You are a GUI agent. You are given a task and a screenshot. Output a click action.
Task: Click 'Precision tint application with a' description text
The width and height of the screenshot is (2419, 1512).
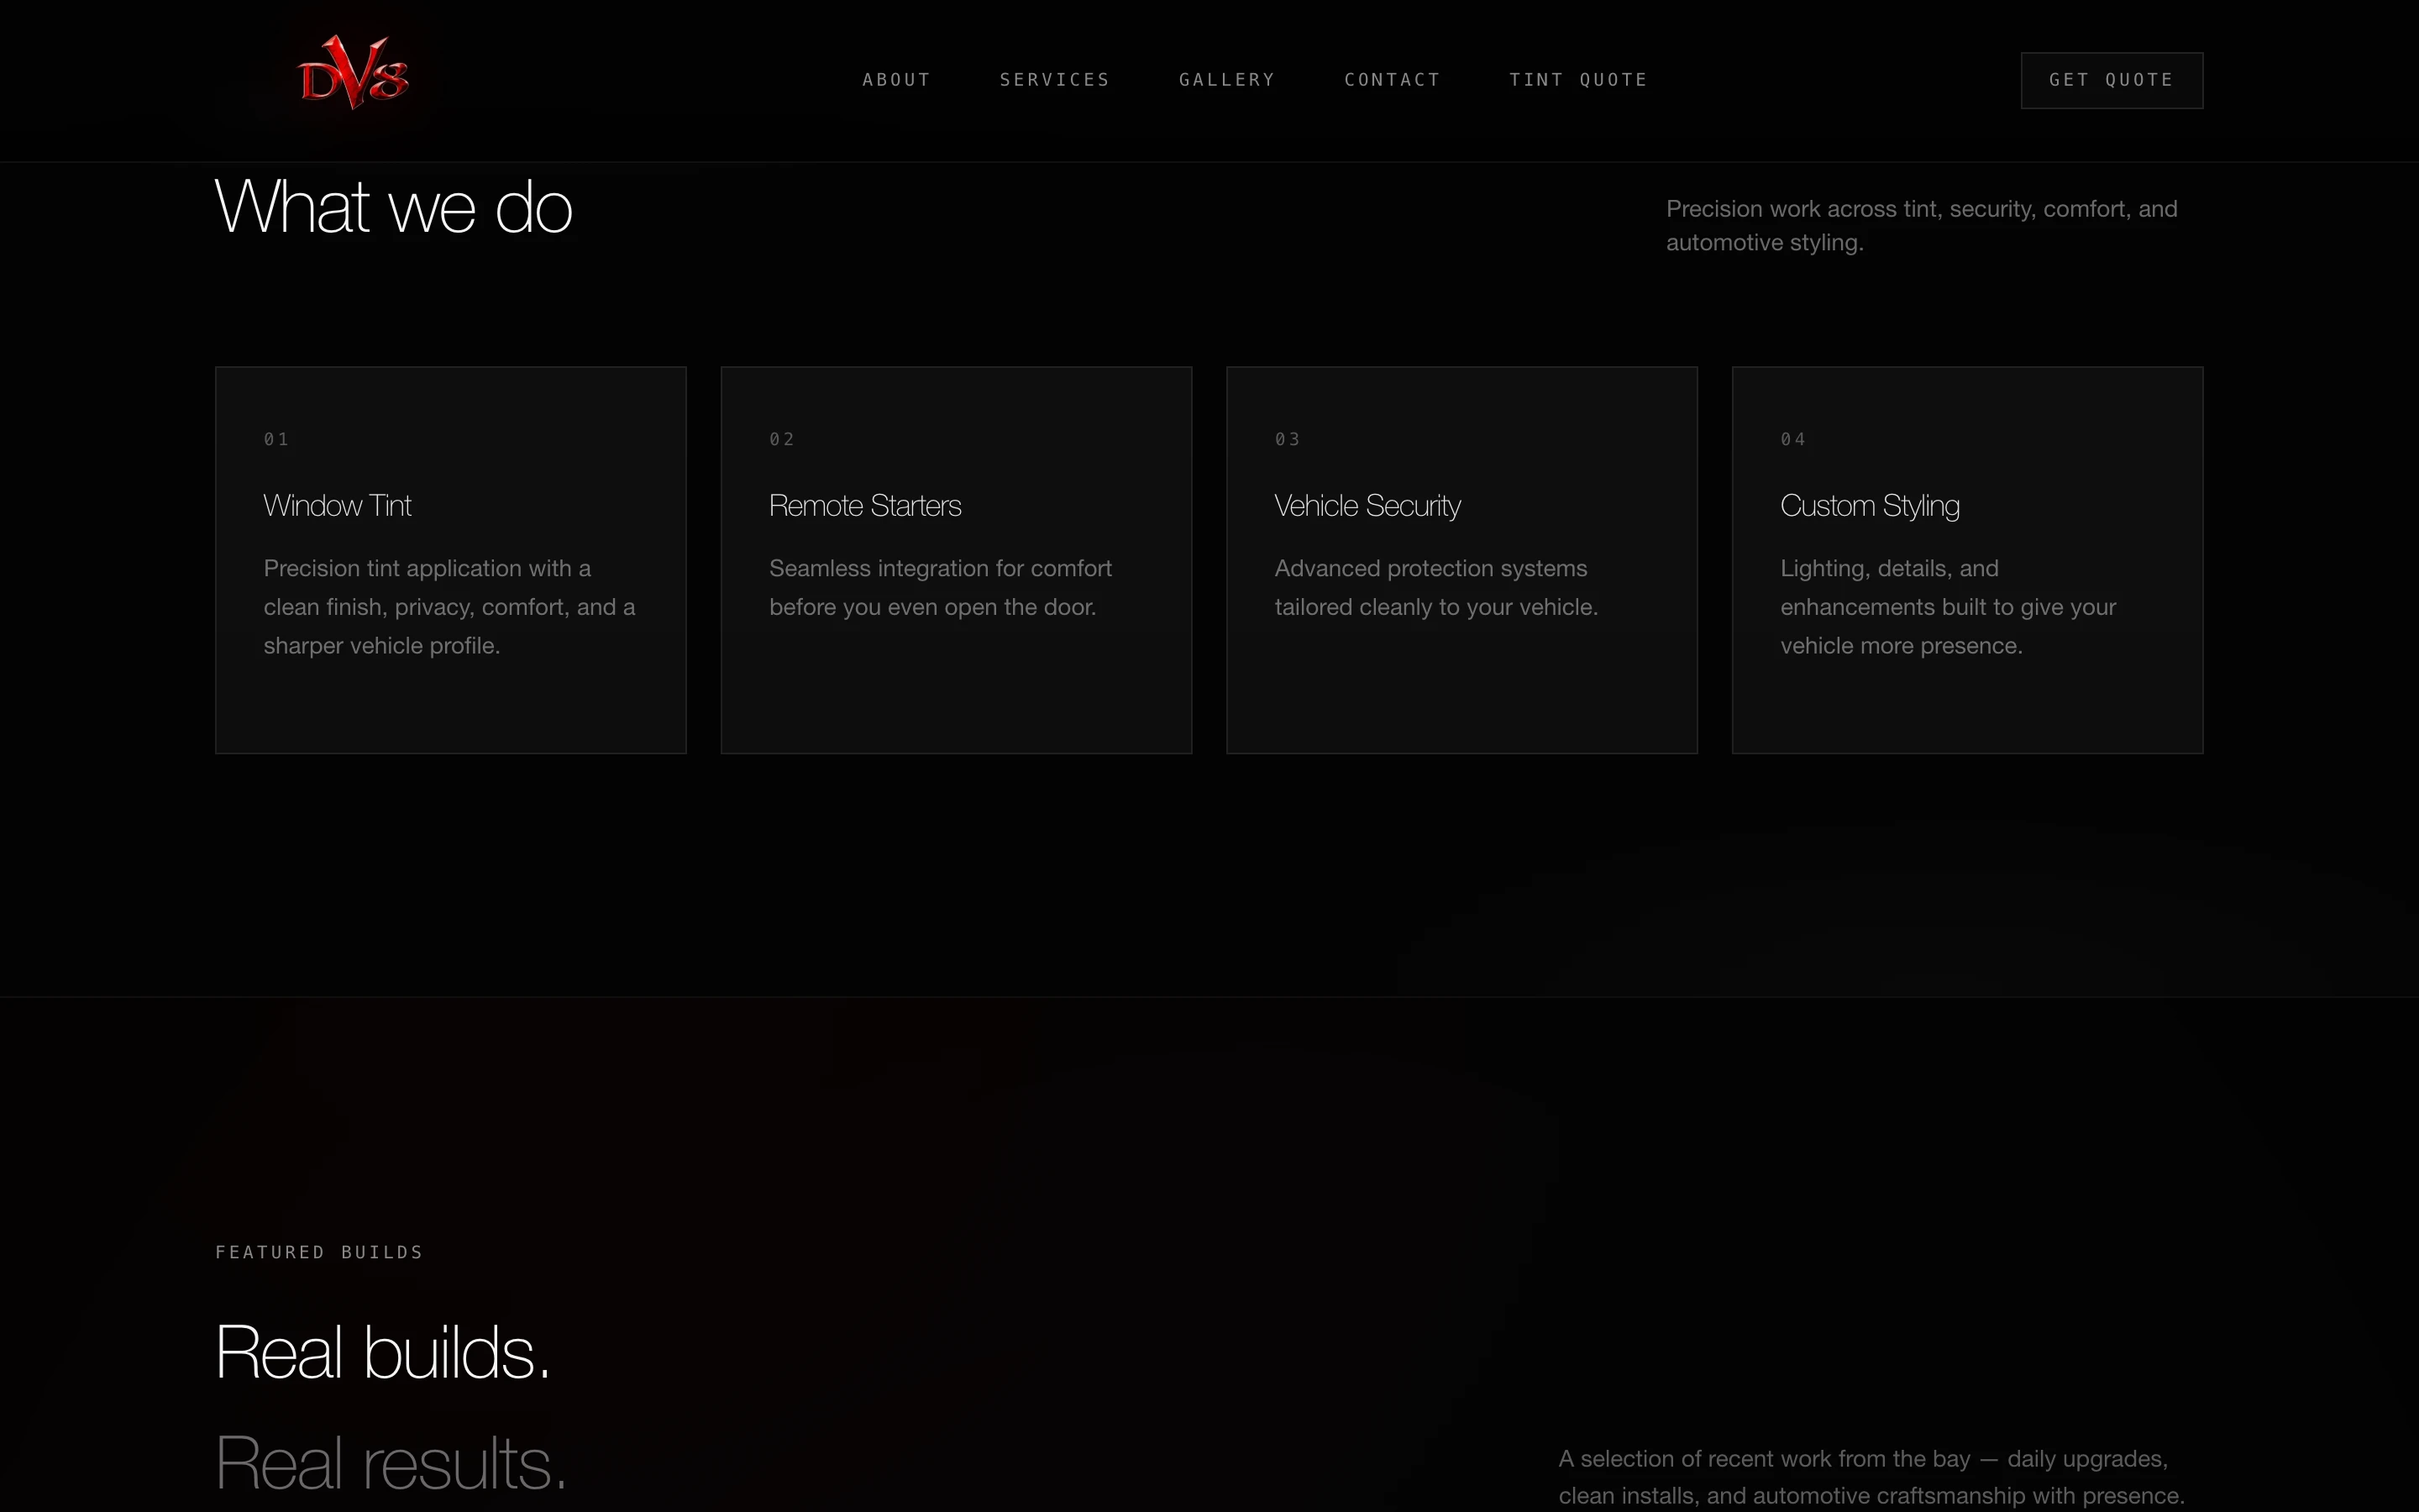(427, 568)
